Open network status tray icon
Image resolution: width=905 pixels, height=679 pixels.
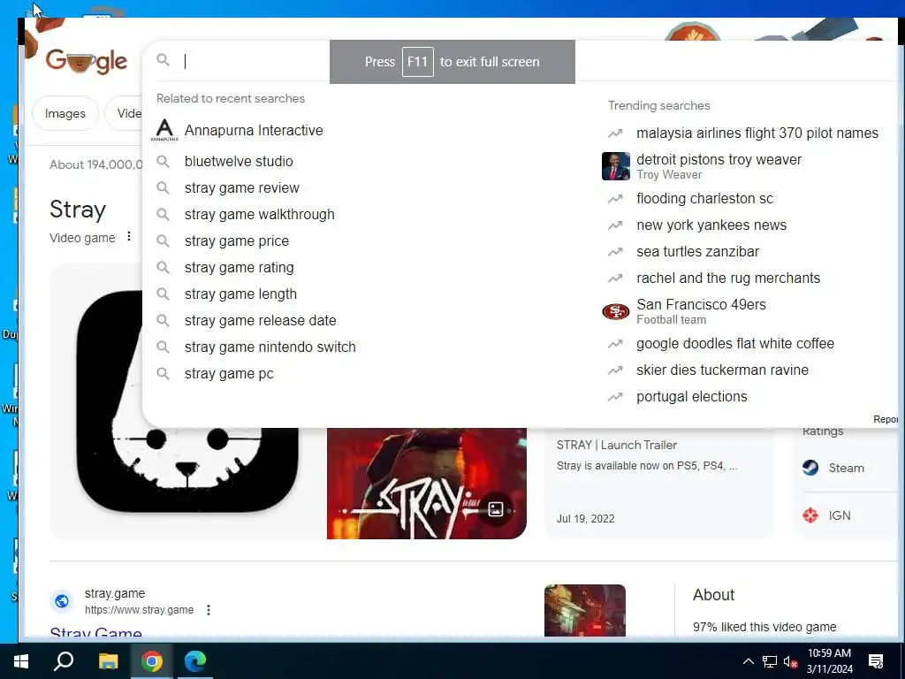tap(770, 661)
